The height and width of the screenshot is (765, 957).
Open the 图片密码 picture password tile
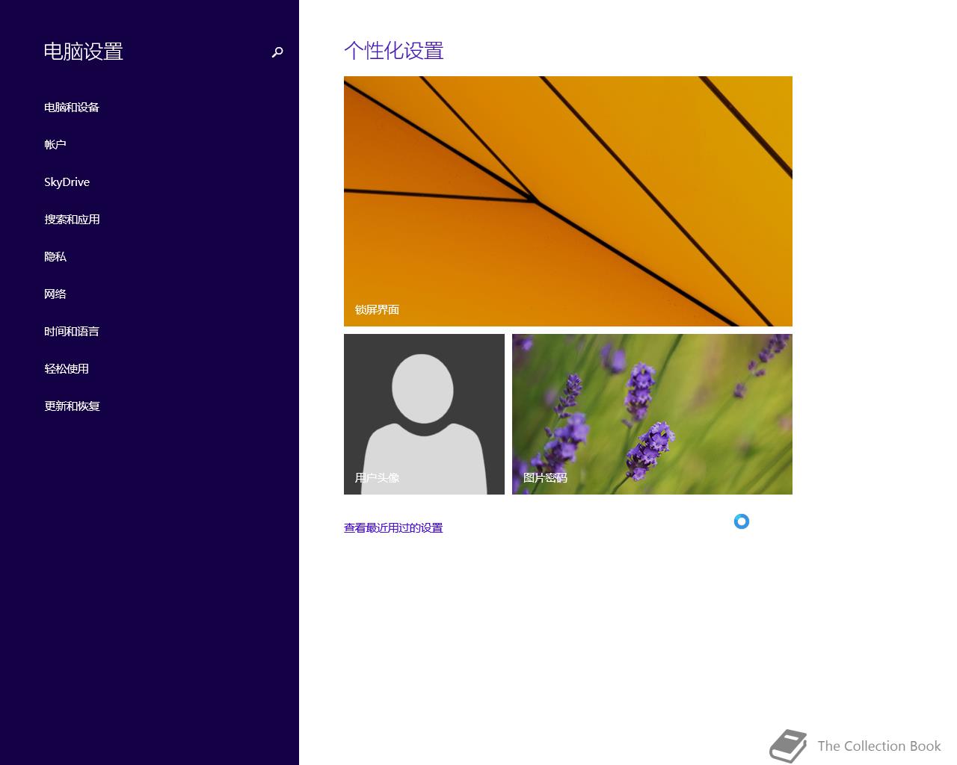(652, 414)
